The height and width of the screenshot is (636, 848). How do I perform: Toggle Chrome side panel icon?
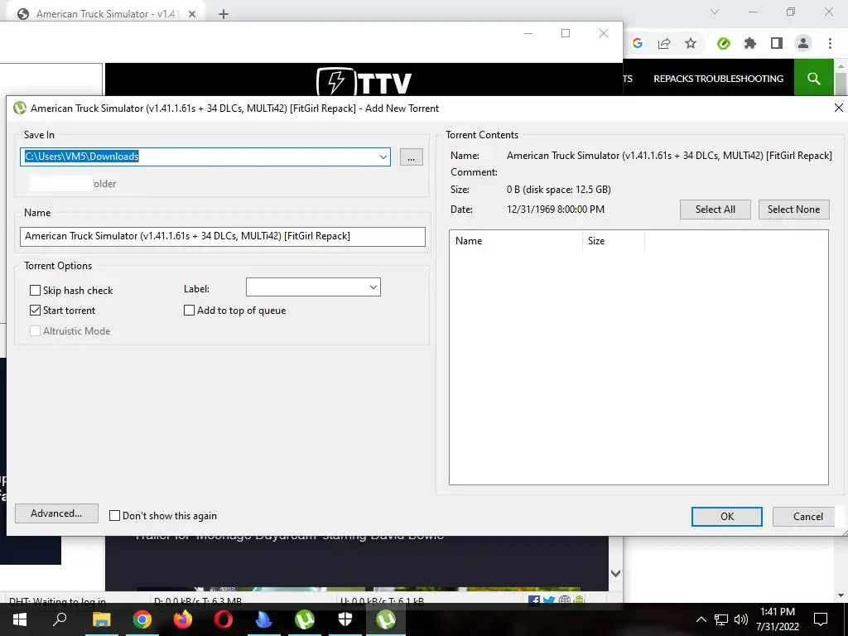(x=777, y=43)
